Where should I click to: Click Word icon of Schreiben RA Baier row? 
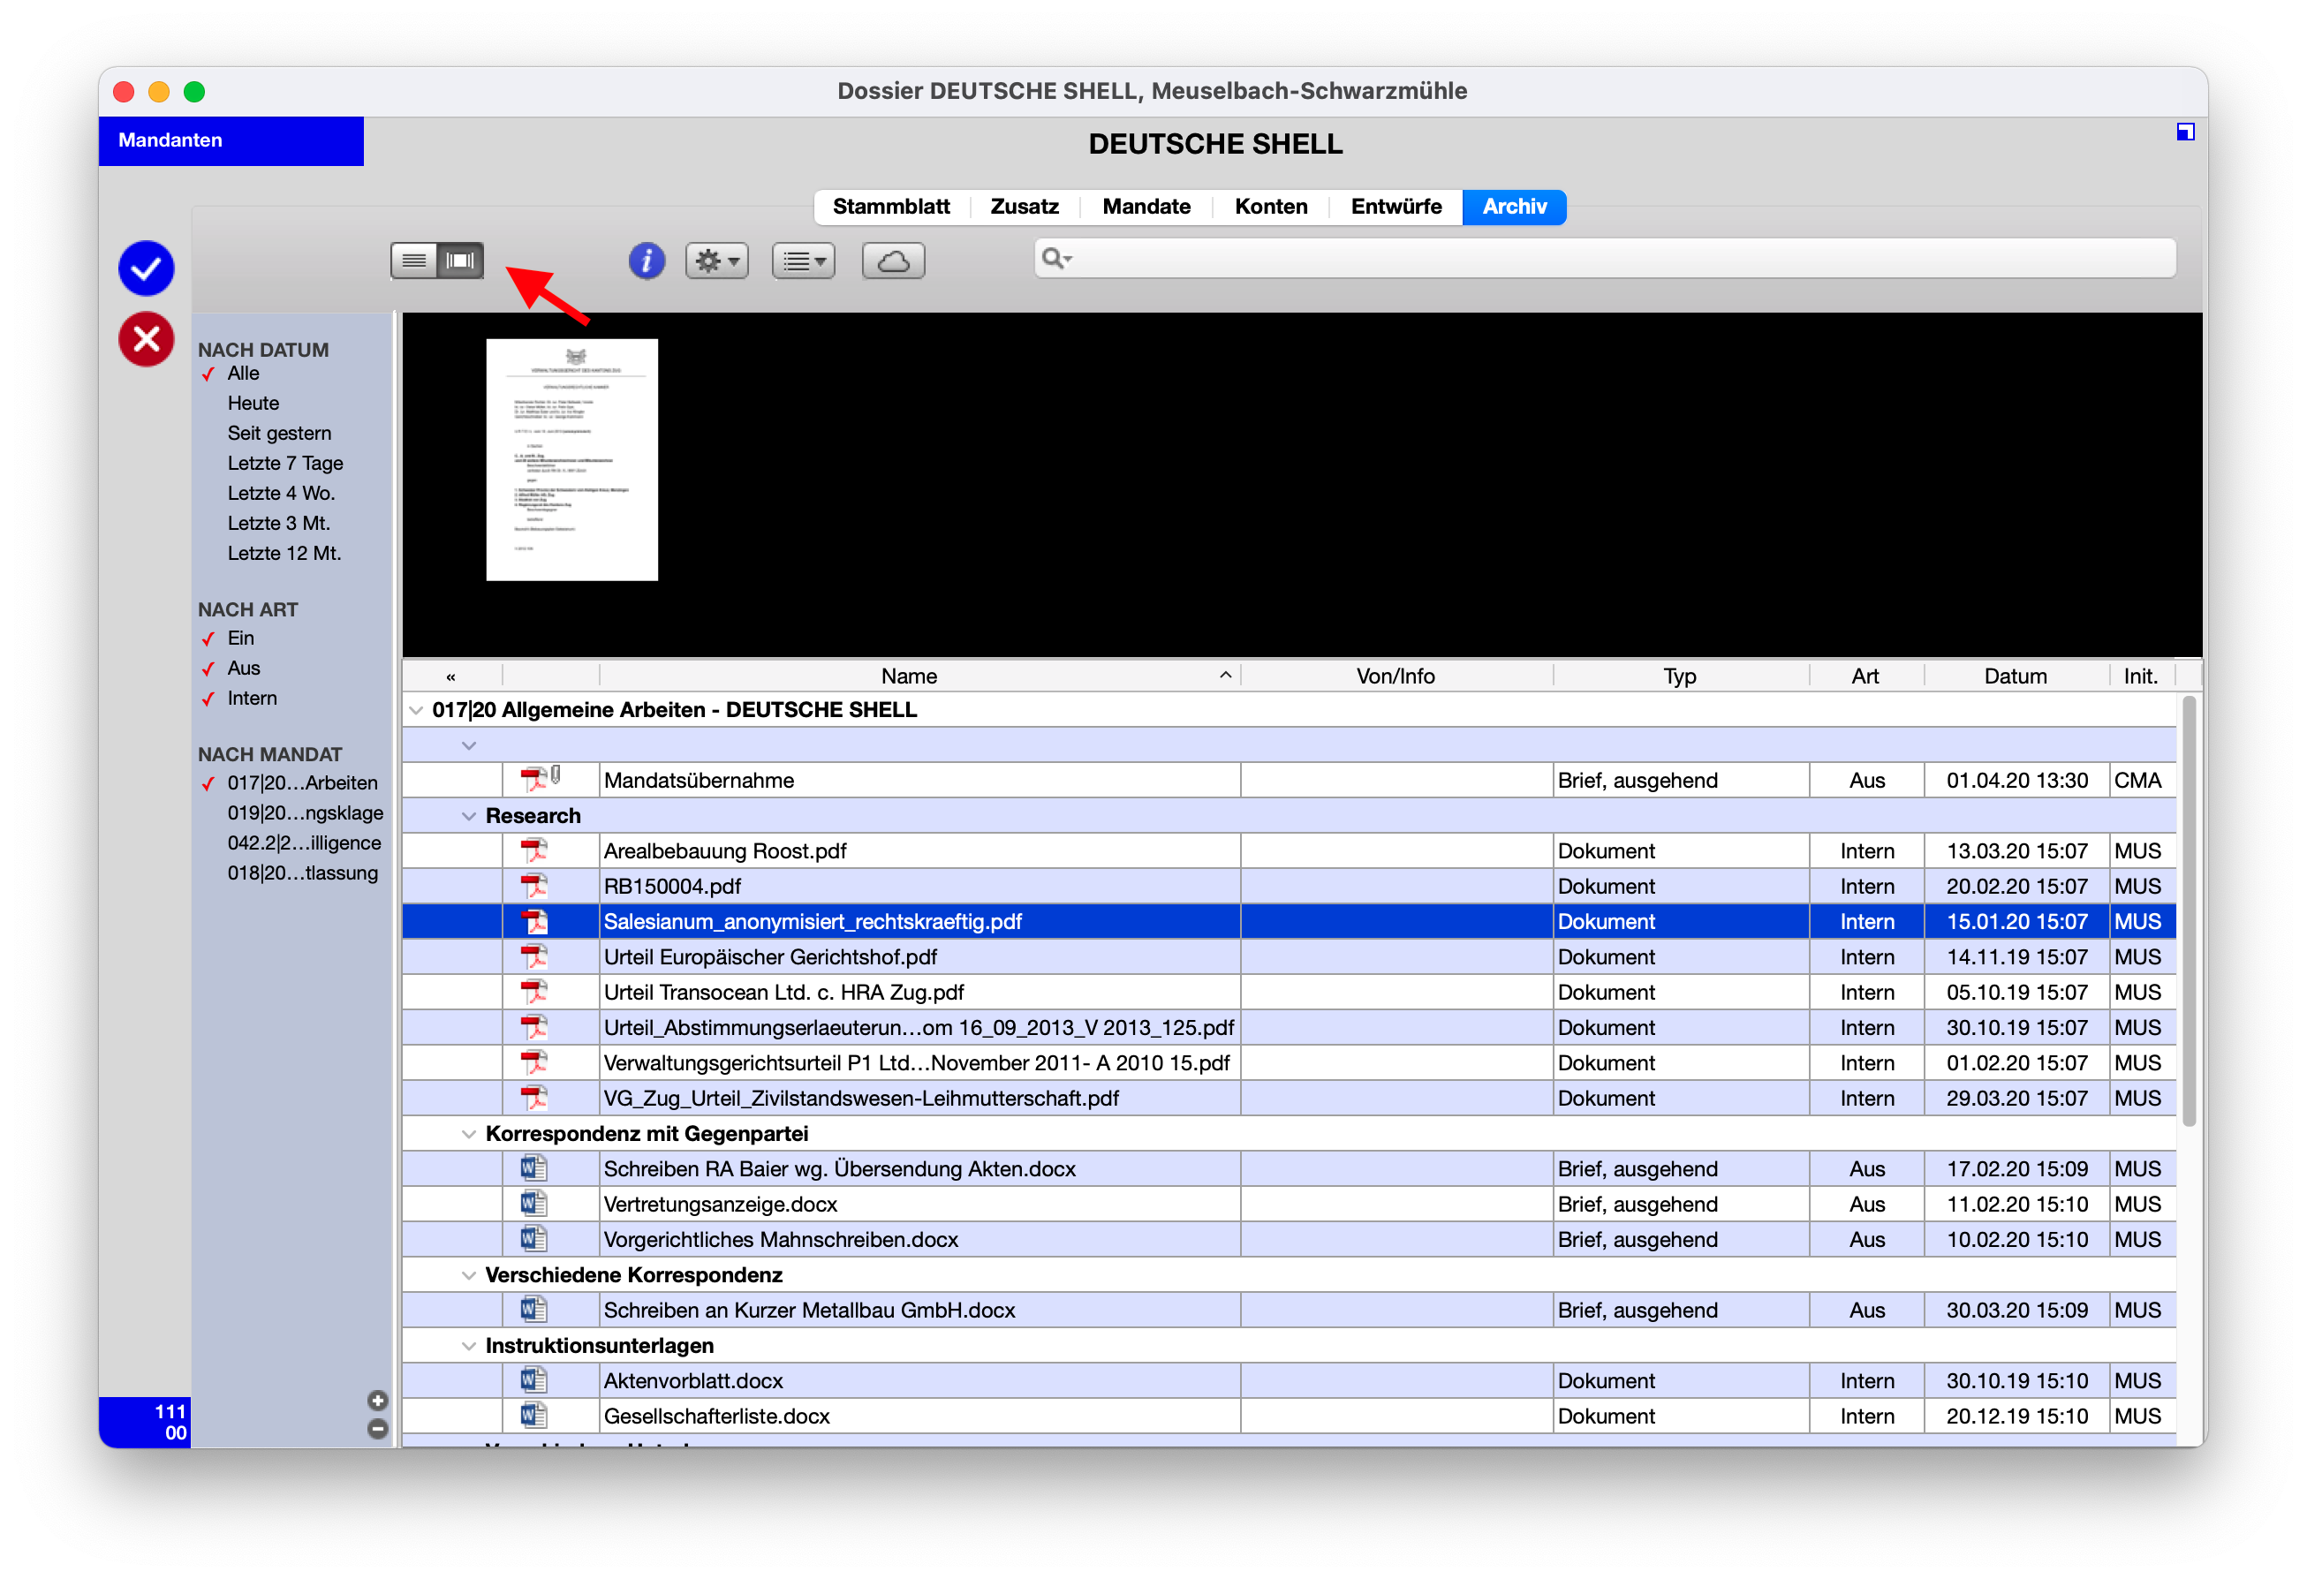(534, 1168)
